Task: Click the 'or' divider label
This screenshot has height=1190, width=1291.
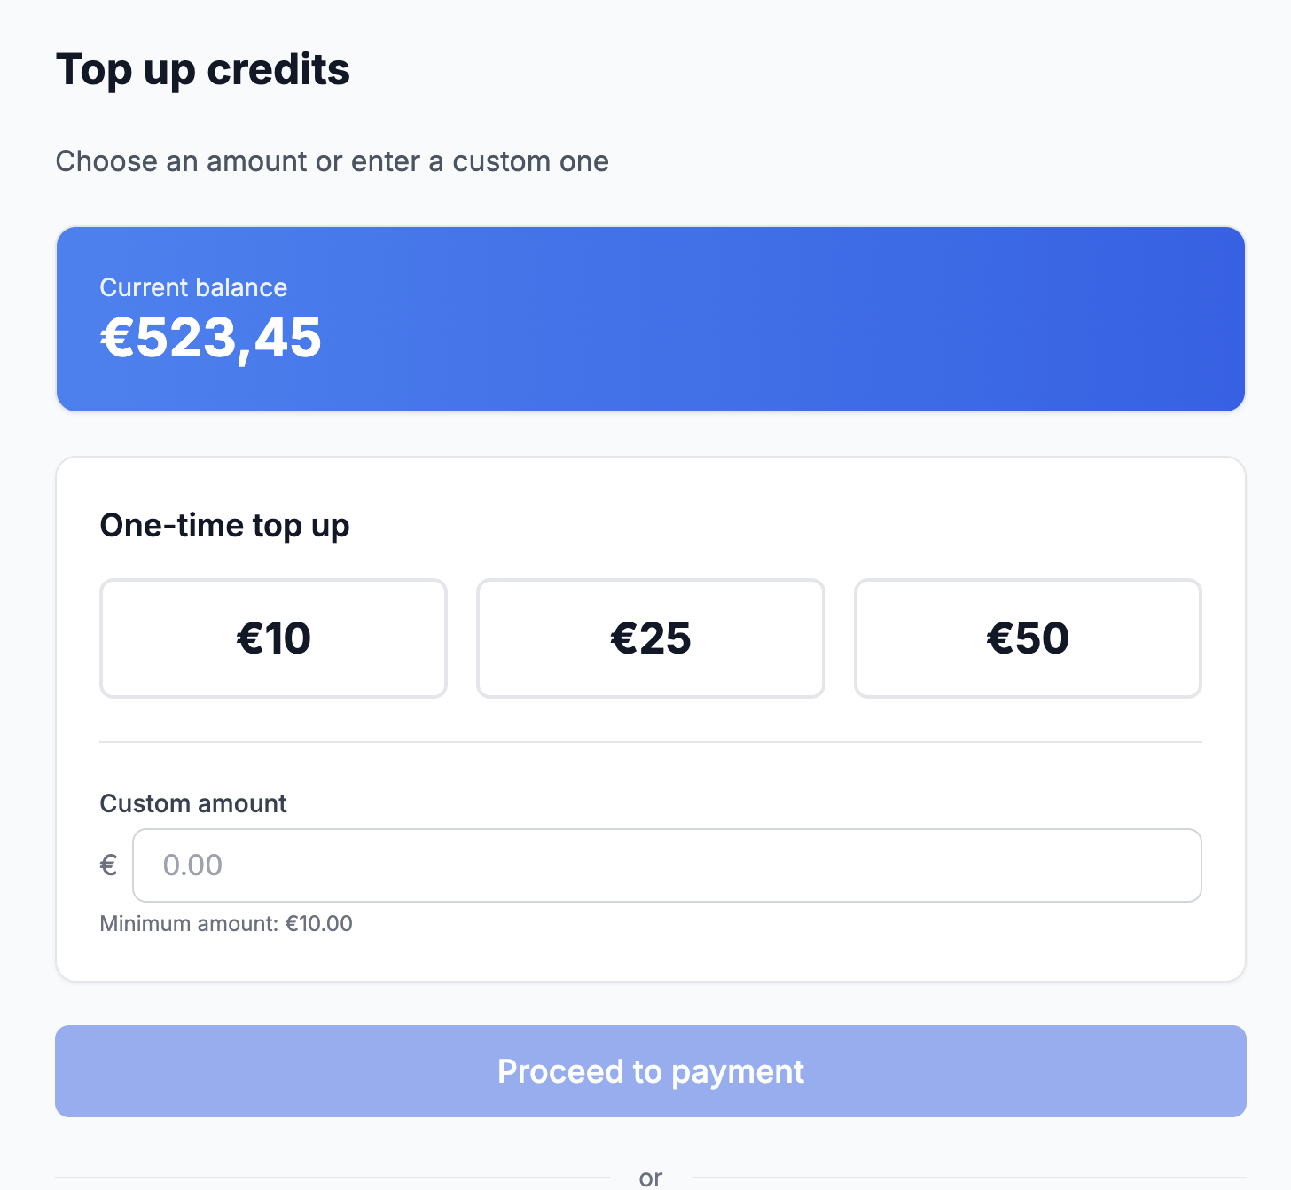Action: pos(652,1177)
